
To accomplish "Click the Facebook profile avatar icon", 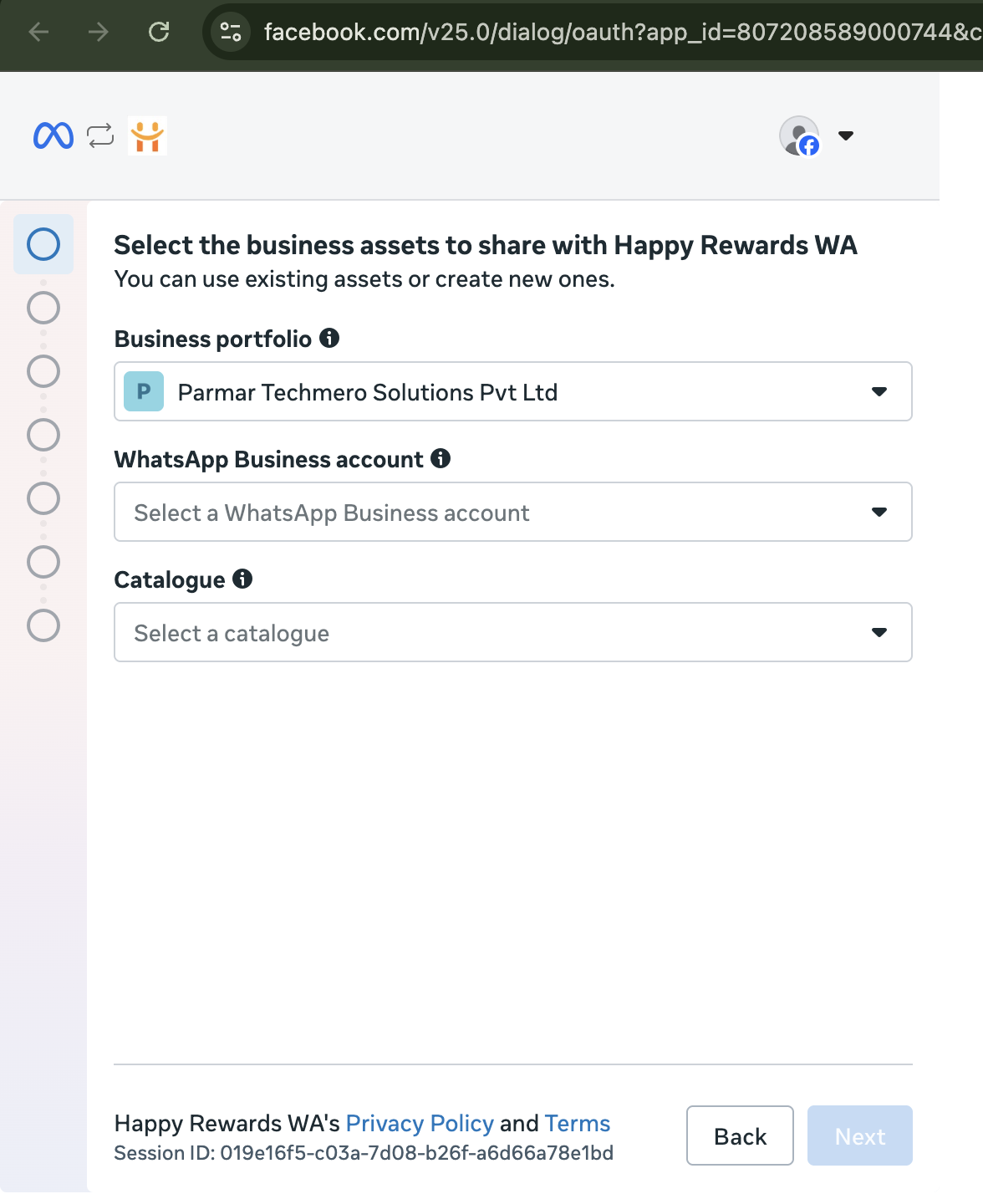I will 800,135.
